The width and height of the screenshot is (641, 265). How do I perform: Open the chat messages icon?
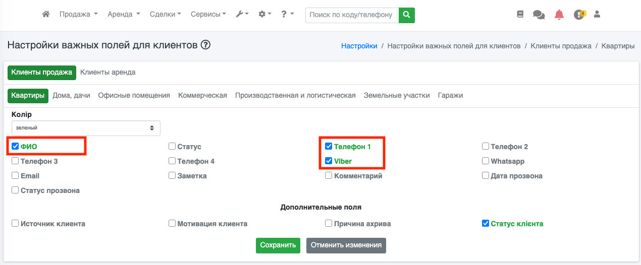539,15
